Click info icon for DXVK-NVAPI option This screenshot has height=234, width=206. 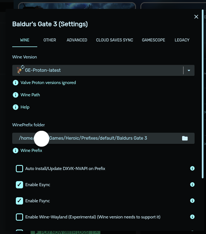click(192, 168)
